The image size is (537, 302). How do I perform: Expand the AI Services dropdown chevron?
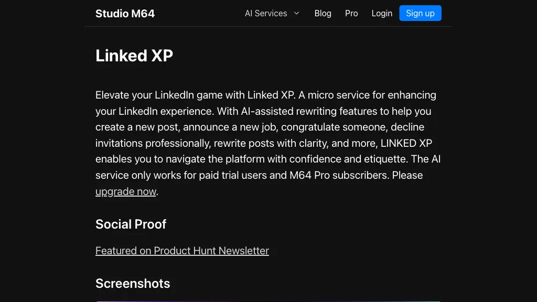tap(296, 13)
